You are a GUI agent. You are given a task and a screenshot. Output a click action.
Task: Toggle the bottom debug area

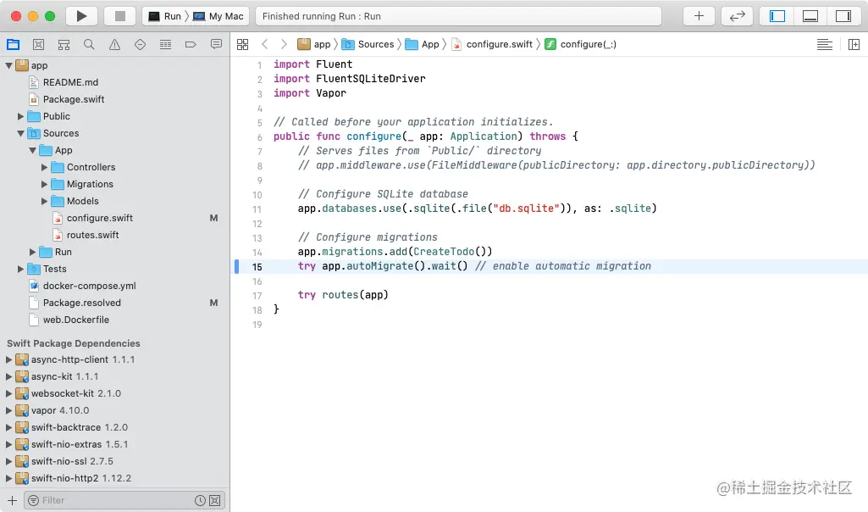[810, 16]
